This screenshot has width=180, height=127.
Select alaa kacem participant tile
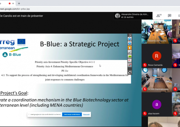coord(157,104)
